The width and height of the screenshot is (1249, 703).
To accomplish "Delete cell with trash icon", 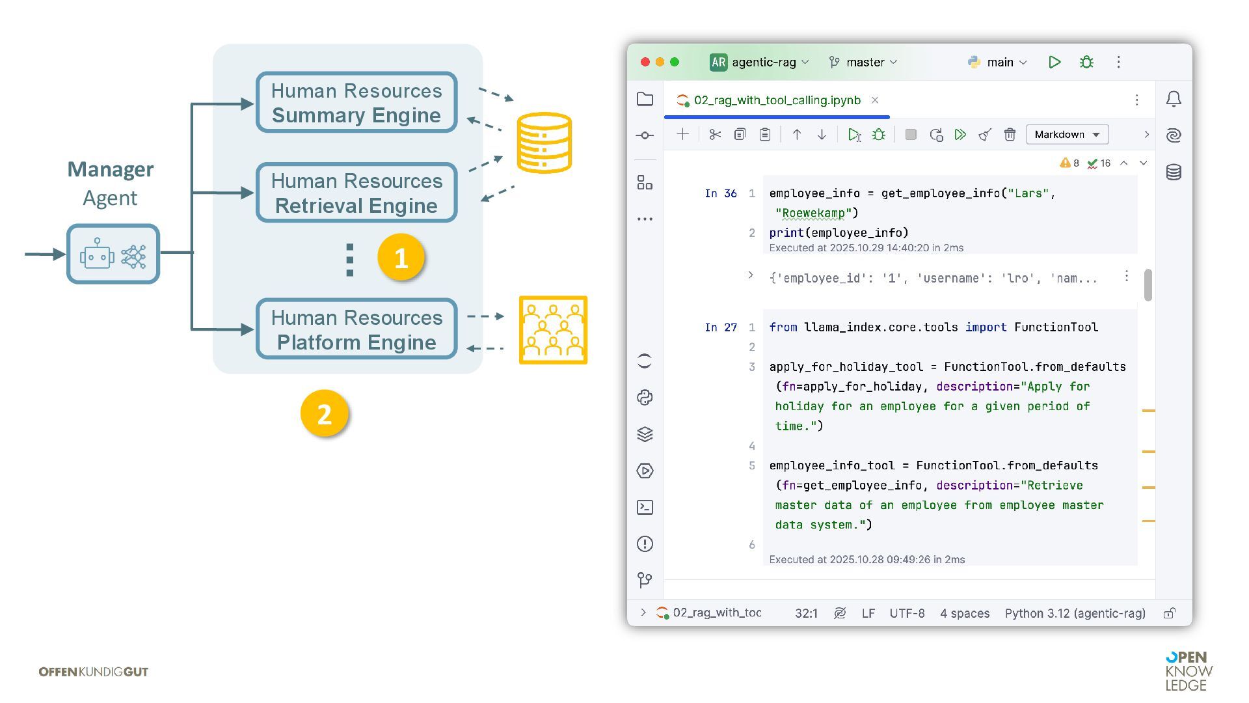I will [1010, 135].
